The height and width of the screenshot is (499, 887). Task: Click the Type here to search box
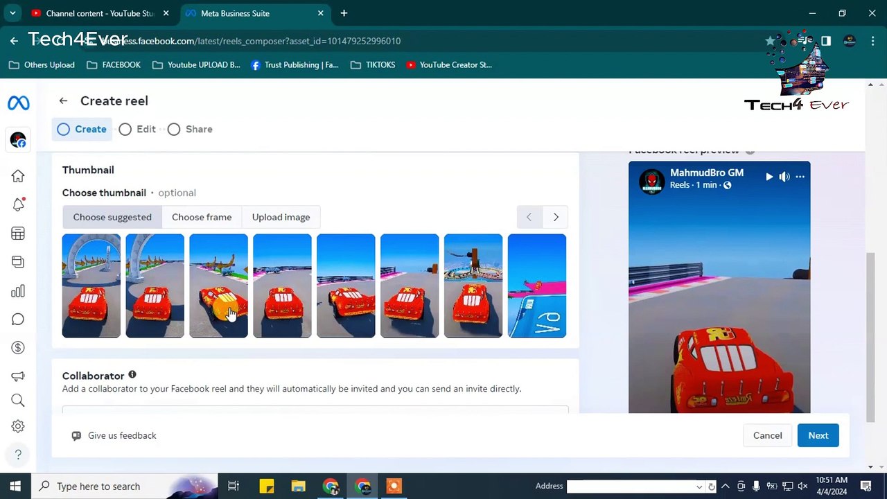pos(125,486)
